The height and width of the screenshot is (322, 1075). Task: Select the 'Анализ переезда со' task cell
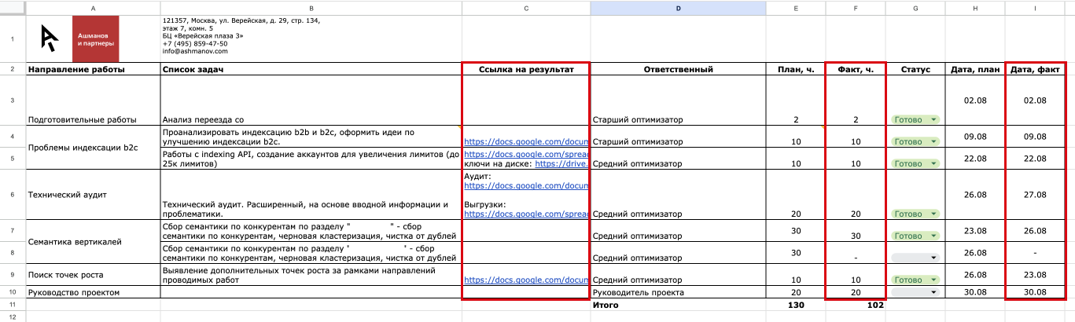point(311,101)
